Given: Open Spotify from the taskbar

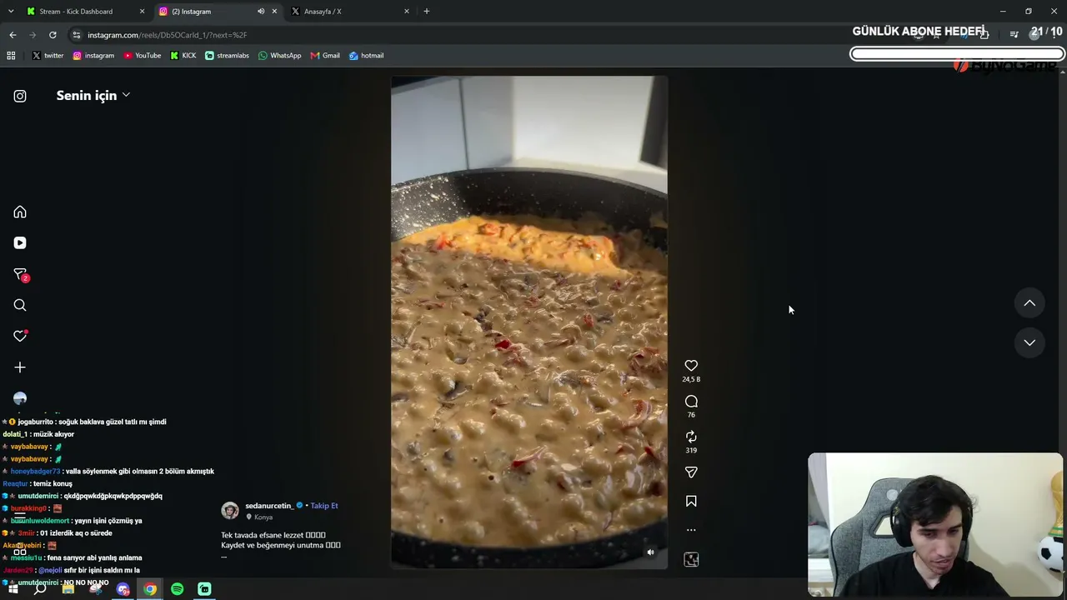Looking at the screenshot, I should click(178, 589).
